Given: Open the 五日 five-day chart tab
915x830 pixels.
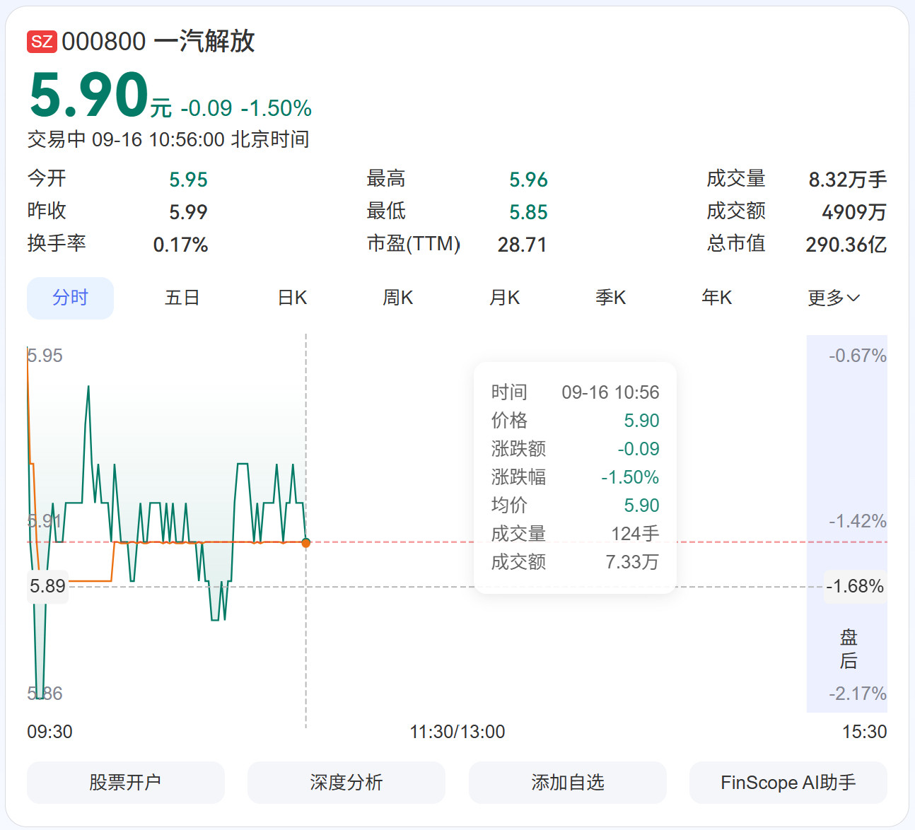Looking at the screenshot, I should tap(182, 298).
